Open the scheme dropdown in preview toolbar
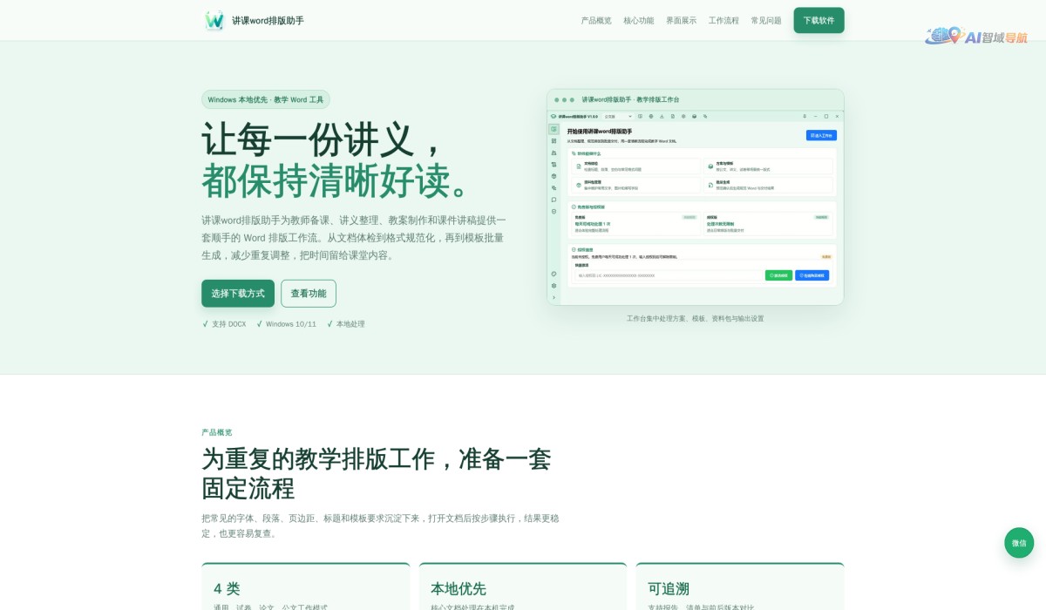The image size is (1046, 610). tap(618, 116)
